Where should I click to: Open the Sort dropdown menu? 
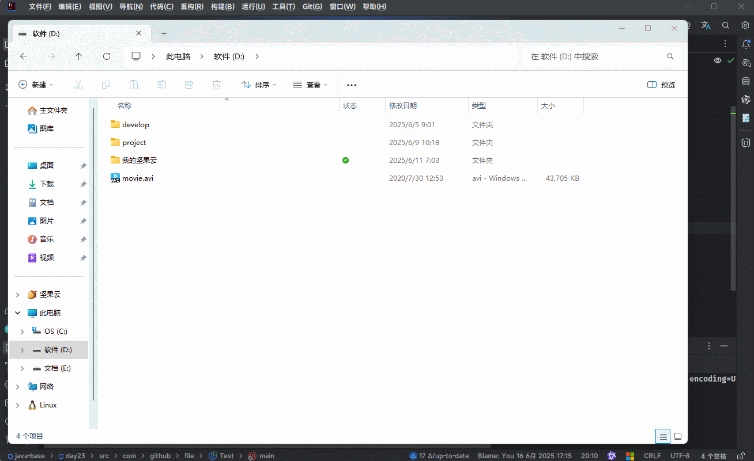(x=259, y=85)
